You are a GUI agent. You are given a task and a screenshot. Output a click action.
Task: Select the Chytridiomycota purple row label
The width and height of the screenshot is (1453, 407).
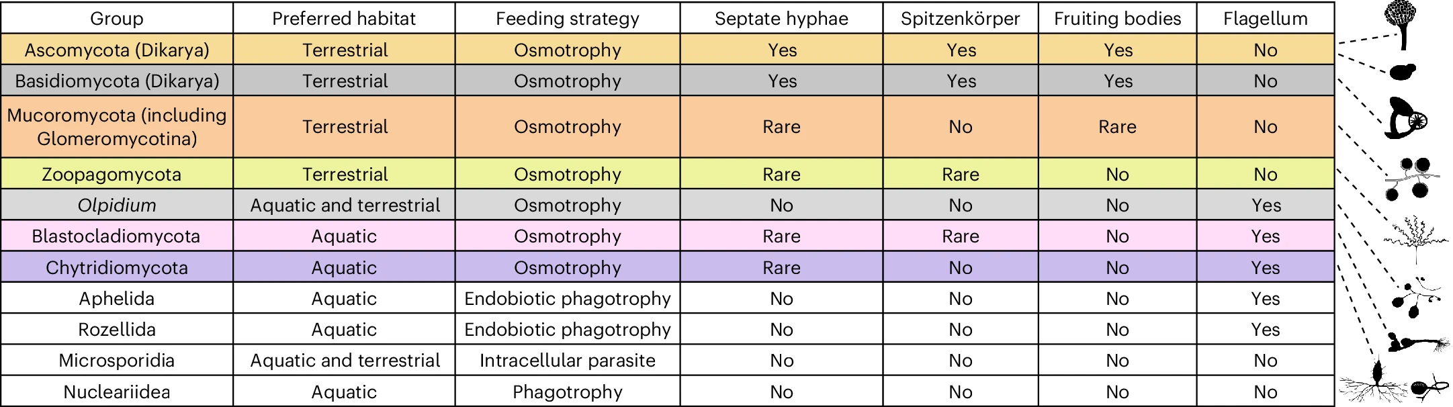tap(117, 267)
